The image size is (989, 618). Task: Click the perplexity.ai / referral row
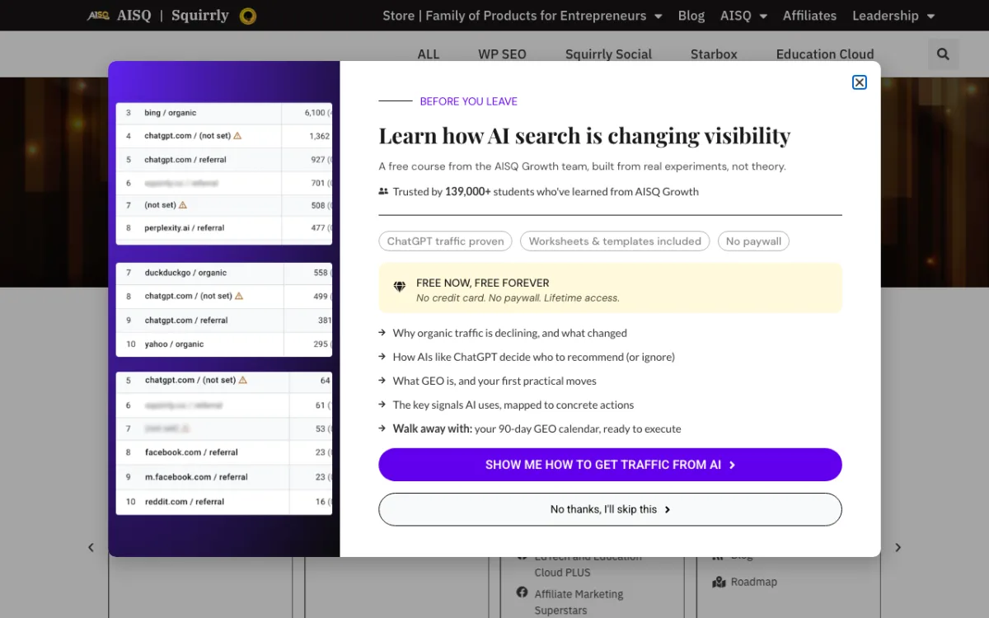coord(224,228)
